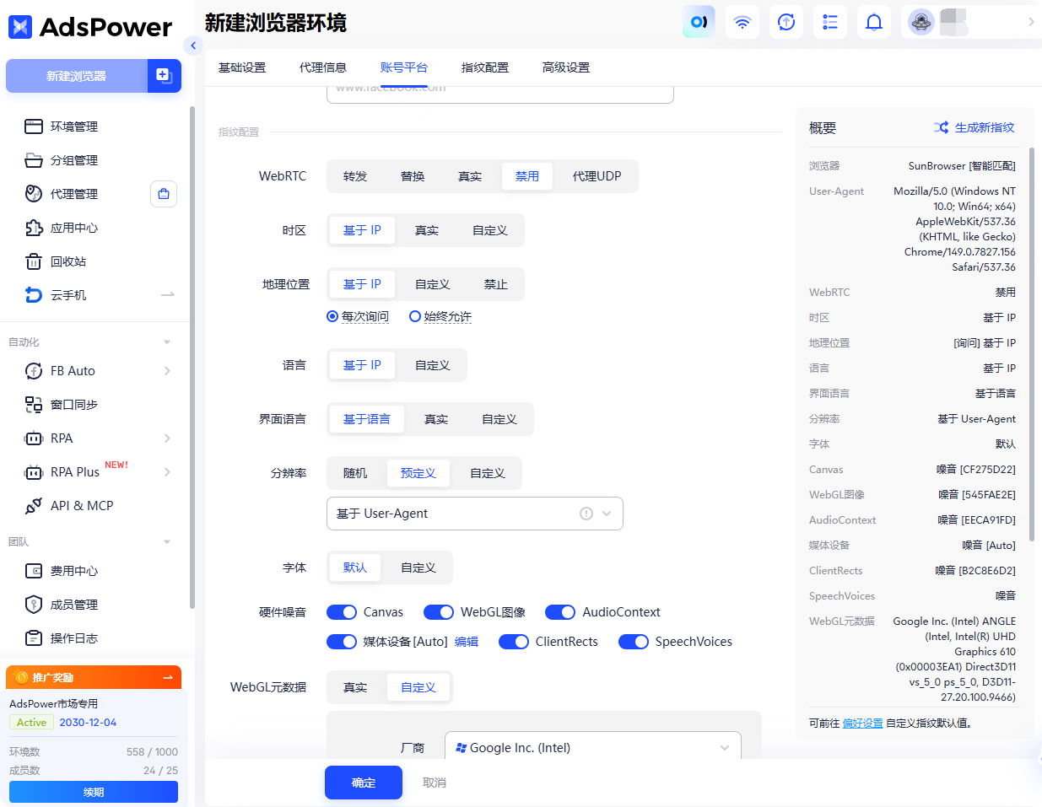This screenshot has height=807, width=1042.
Task: Open 云手机 in the sidebar
Action: coord(67,295)
